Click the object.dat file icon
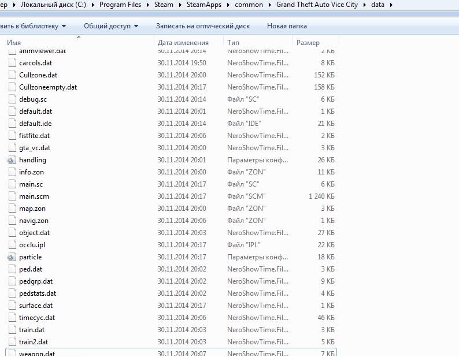459x357 pixels. pos(12,233)
